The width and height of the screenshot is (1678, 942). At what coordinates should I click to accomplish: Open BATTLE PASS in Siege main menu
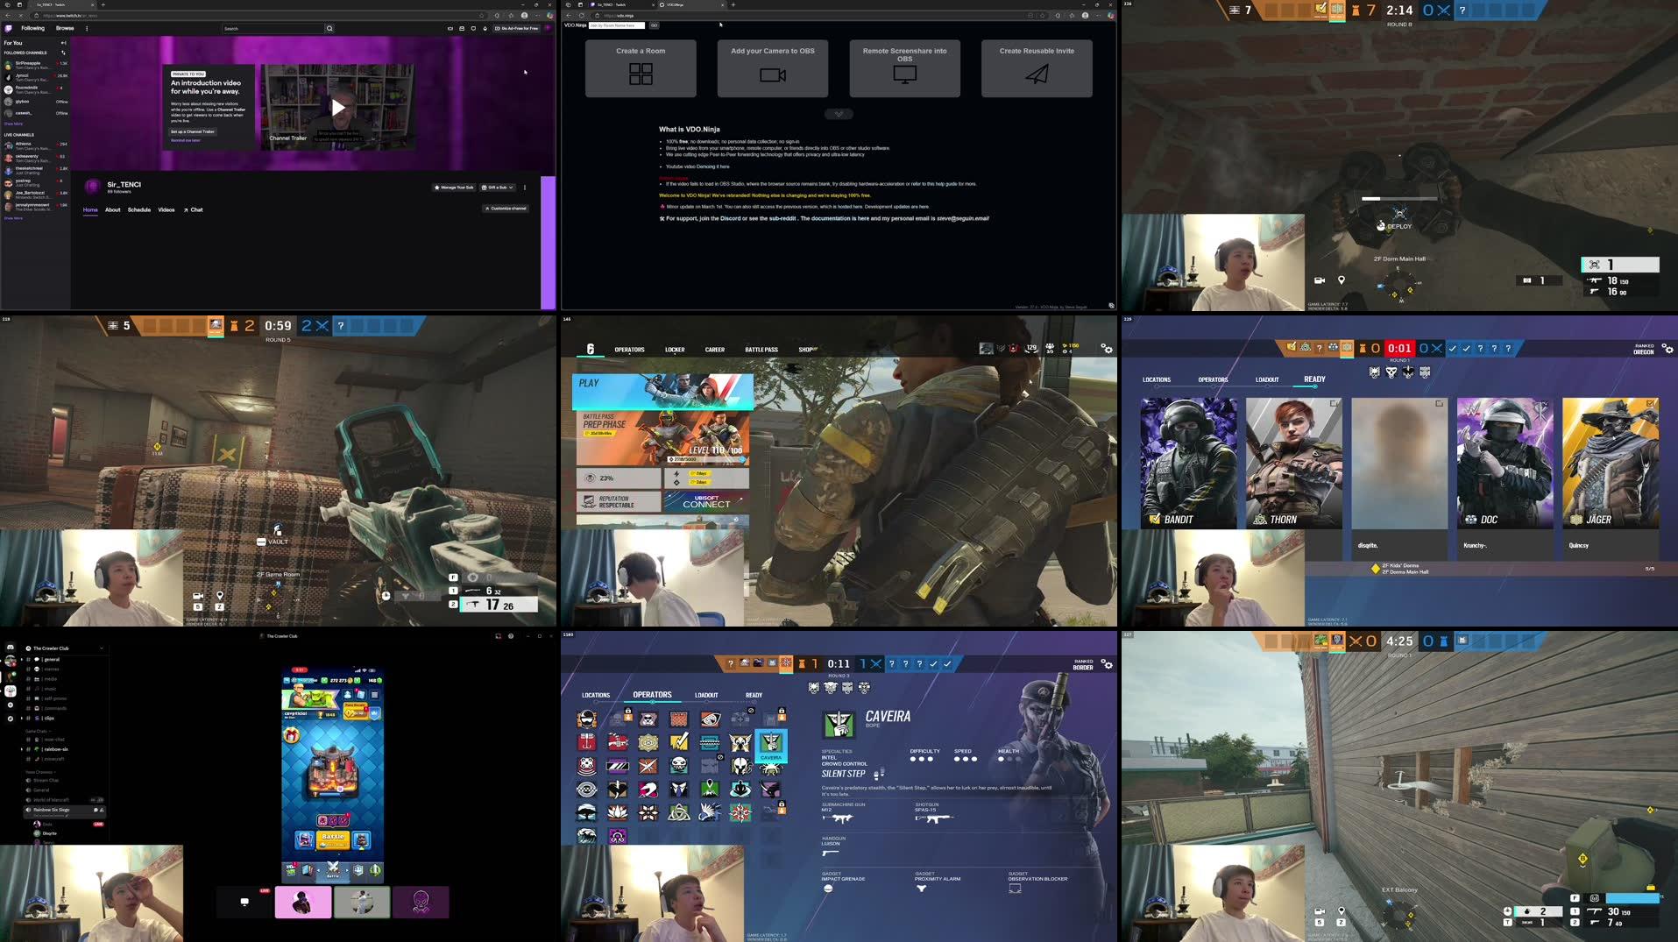click(761, 350)
